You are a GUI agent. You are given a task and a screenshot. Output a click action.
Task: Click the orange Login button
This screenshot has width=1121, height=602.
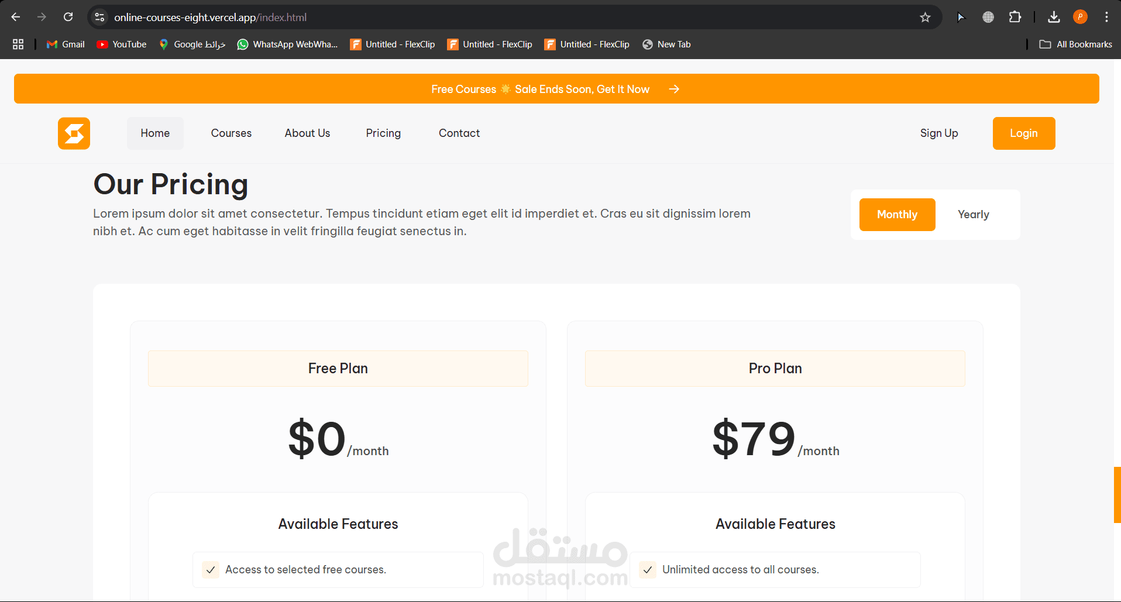[1024, 133]
